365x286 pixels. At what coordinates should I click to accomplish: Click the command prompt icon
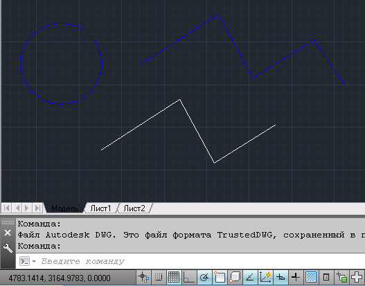click(25, 261)
